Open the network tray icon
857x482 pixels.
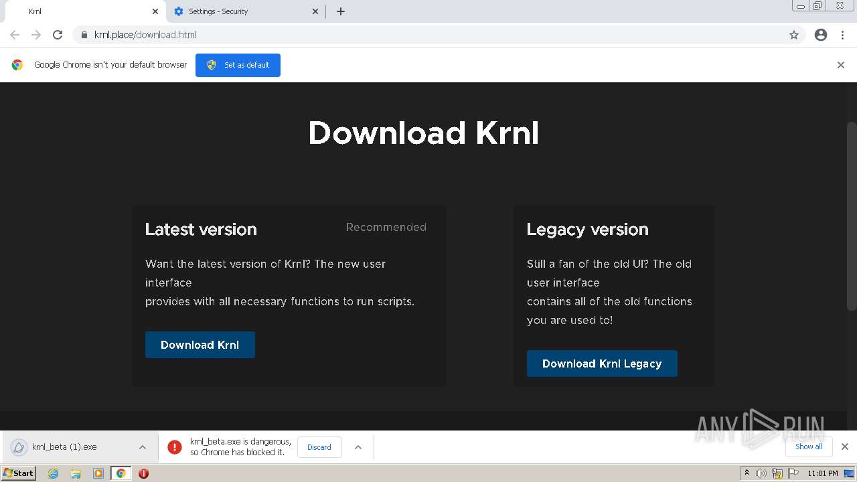click(777, 473)
